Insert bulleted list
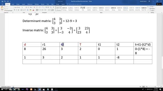The height and width of the screenshot is (91, 163). coord(37,7)
